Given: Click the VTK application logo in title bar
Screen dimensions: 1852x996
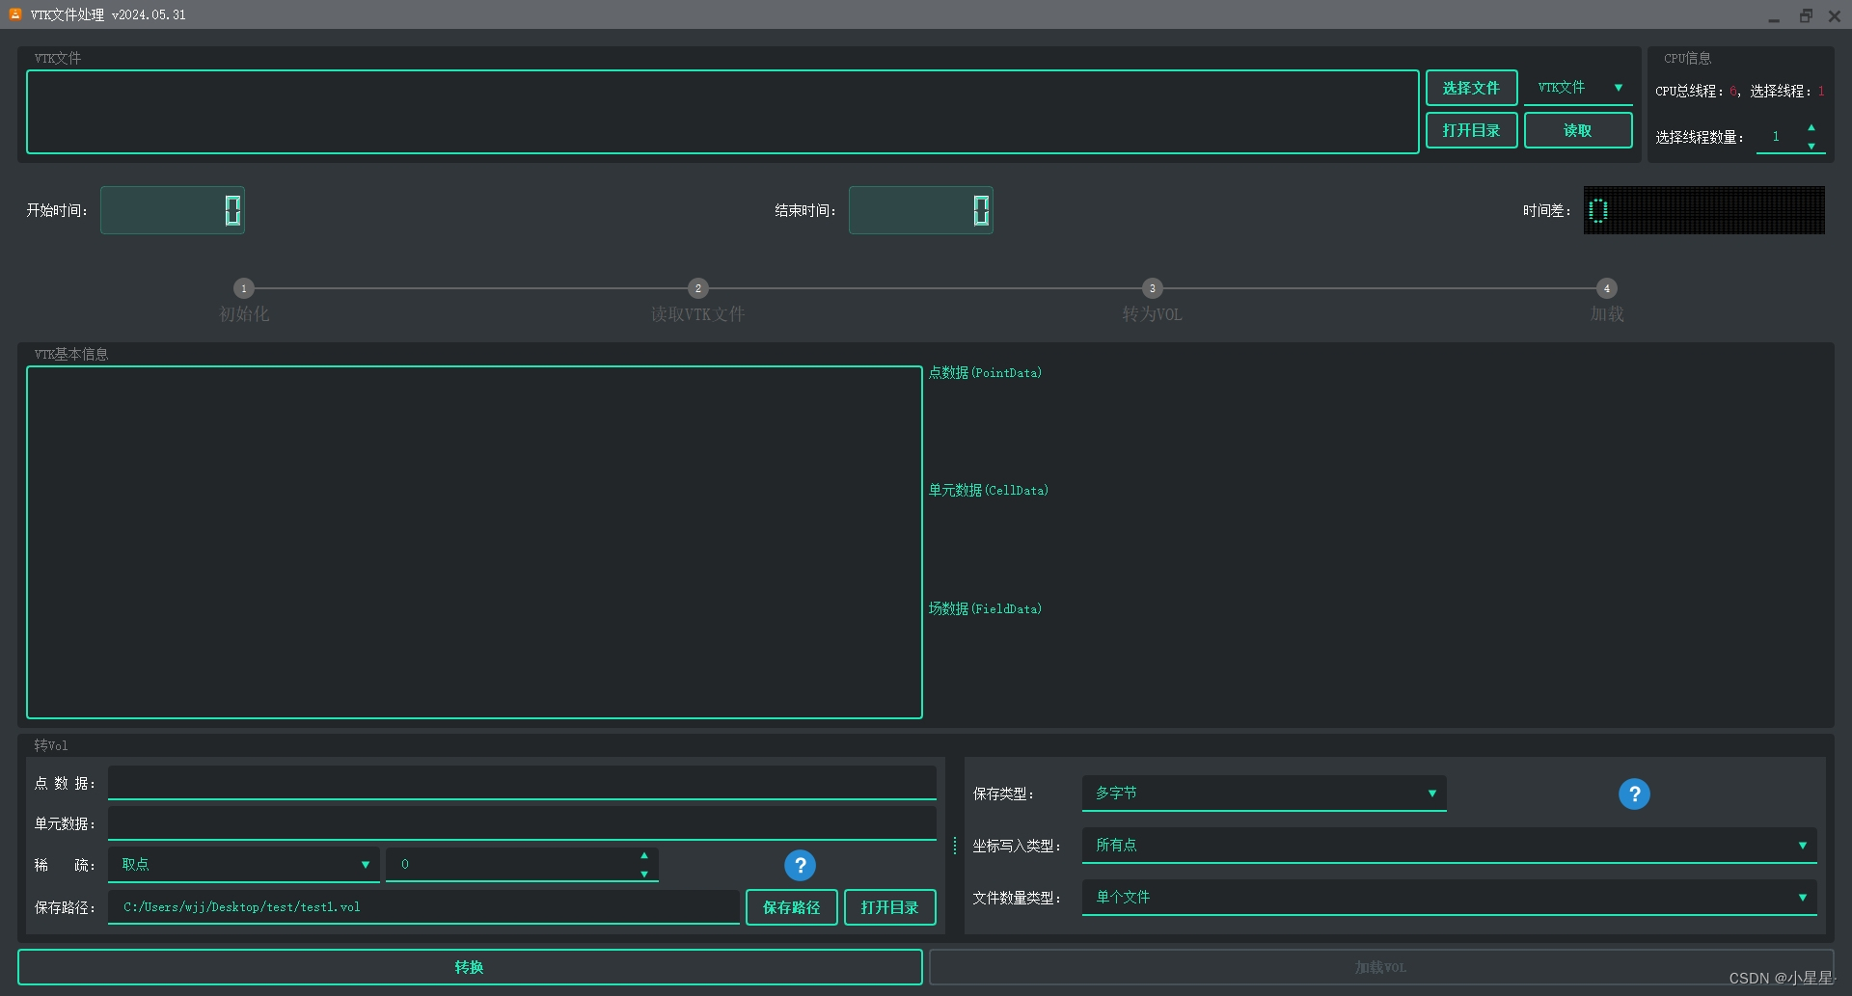Looking at the screenshot, I should (x=14, y=13).
